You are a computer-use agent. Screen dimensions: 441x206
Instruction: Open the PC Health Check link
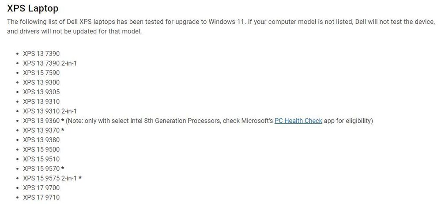[x=298, y=121]
